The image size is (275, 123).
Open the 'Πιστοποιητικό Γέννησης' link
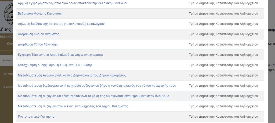click(36, 117)
